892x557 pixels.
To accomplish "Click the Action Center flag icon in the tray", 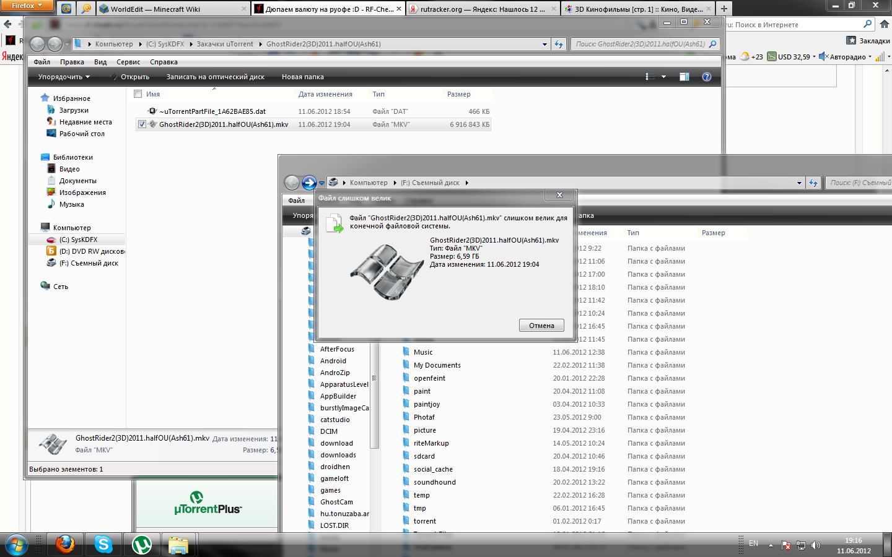I will [786, 545].
